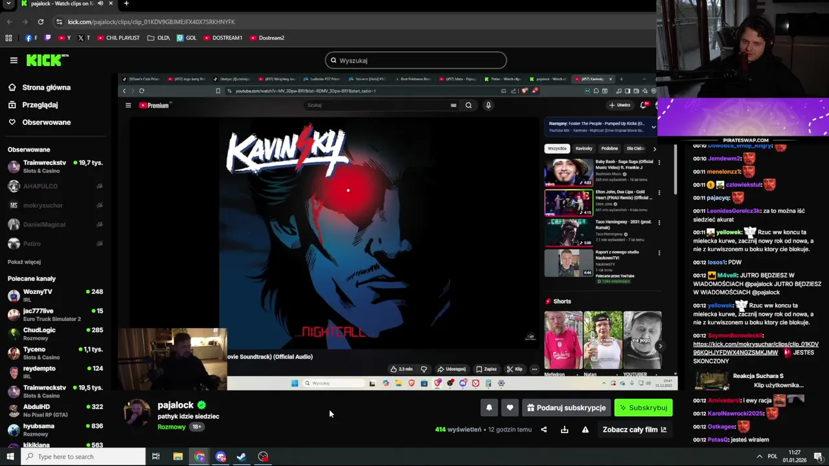This screenshot has height=466, width=829.
Task: Click Zobacz cały film button
Action: point(635,430)
